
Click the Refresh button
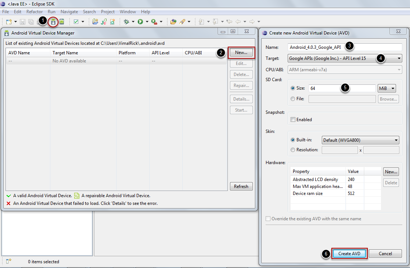pyautogui.click(x=241, y=186)
